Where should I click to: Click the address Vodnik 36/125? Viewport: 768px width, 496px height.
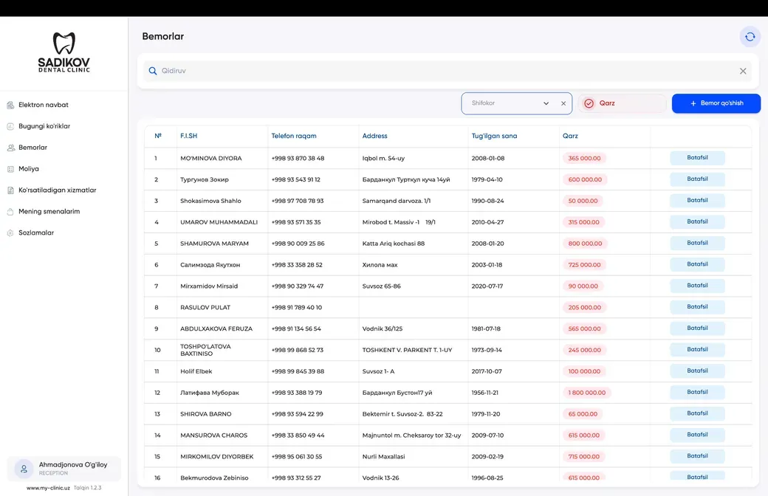click(x=382, y=328)
